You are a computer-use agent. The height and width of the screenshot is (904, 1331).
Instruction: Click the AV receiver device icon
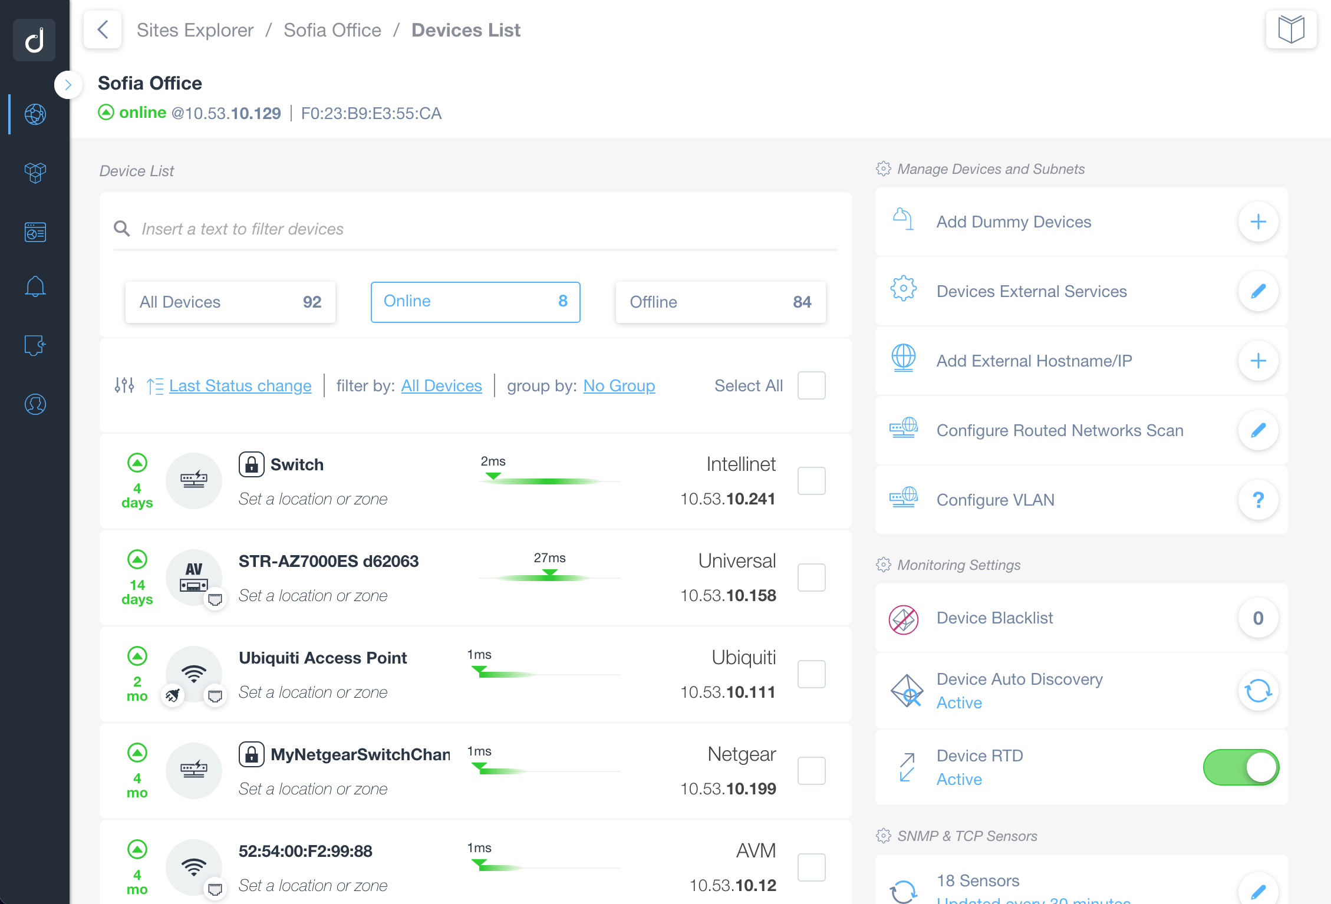pos(194,578)
